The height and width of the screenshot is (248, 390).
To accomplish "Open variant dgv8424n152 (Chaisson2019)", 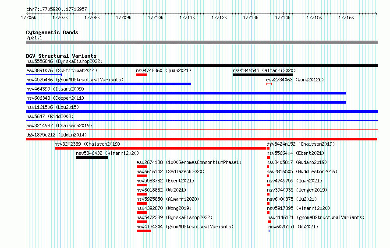I will 301,144.
